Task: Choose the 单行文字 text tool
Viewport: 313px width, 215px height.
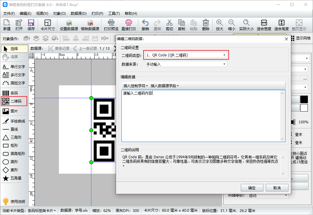Action: coord(14,67)
